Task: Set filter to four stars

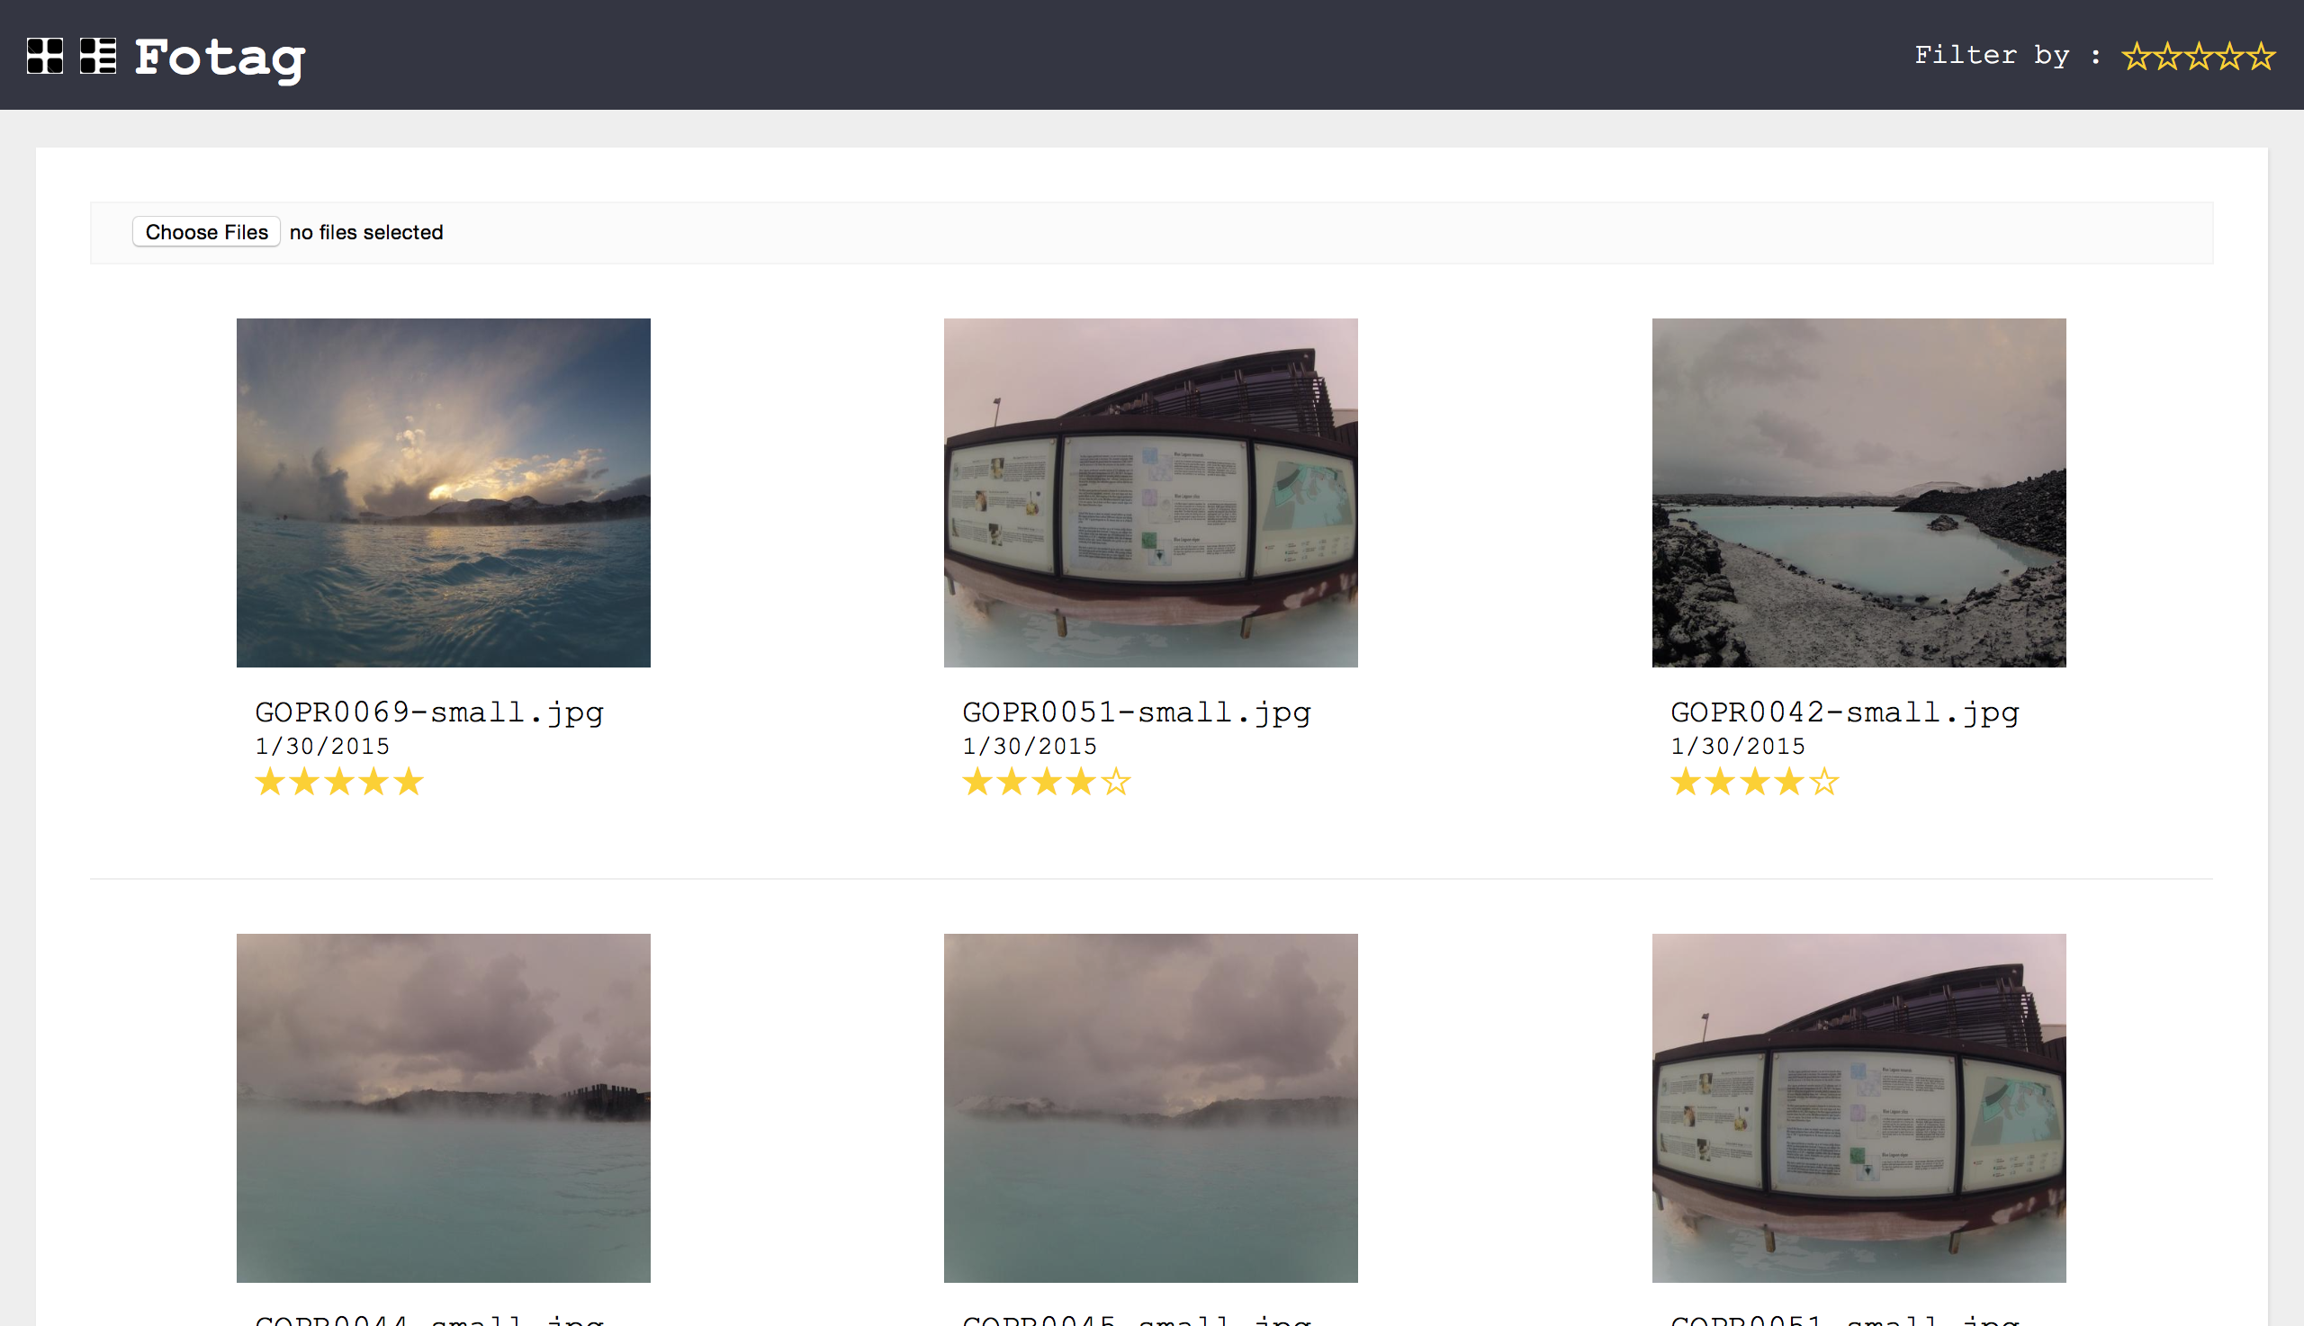Action: (x=2230, y=57)
